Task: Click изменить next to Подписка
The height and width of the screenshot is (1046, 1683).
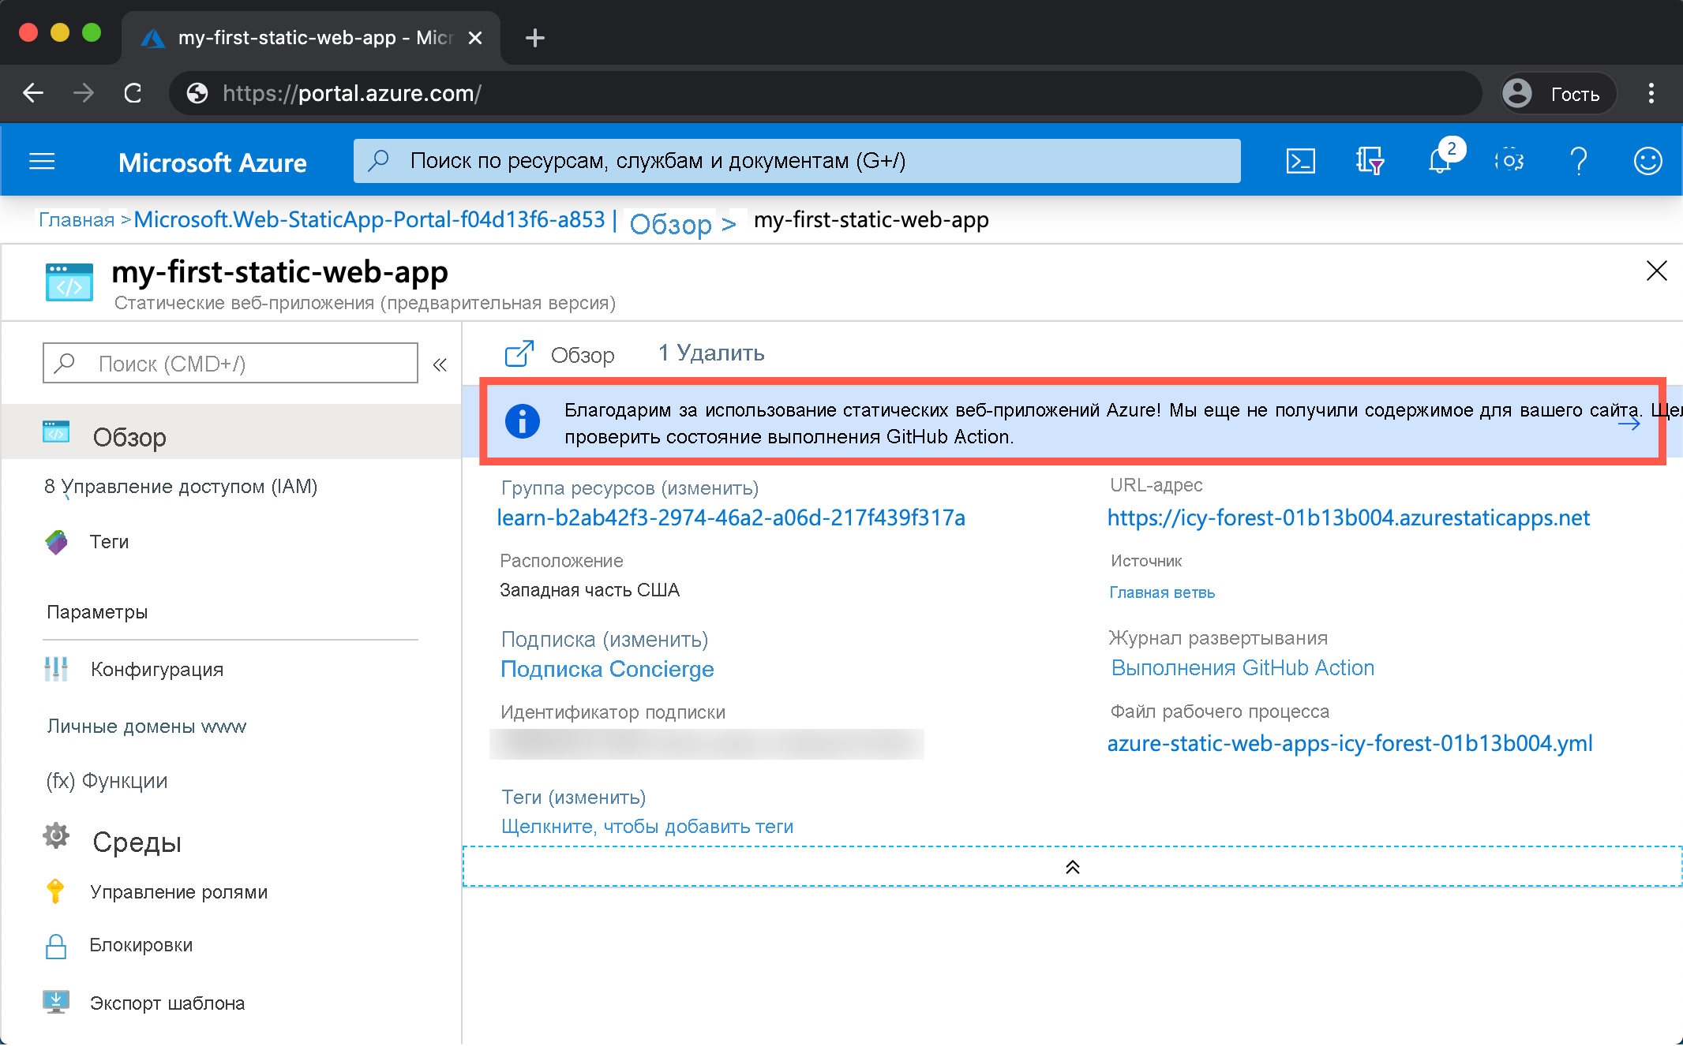Action: point(655,640)
